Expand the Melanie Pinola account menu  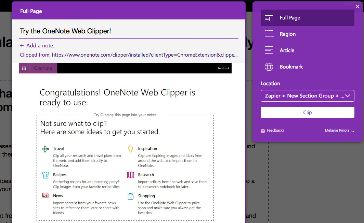(339, 131)
